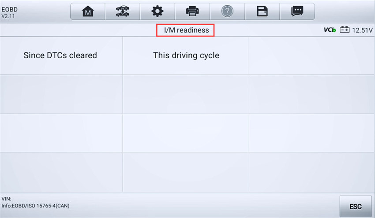This screenshot has height=218, width=375.
Task: Click the EOBD/ISO 15765-4(CAN) info text
Action: (x=35, y=206)
